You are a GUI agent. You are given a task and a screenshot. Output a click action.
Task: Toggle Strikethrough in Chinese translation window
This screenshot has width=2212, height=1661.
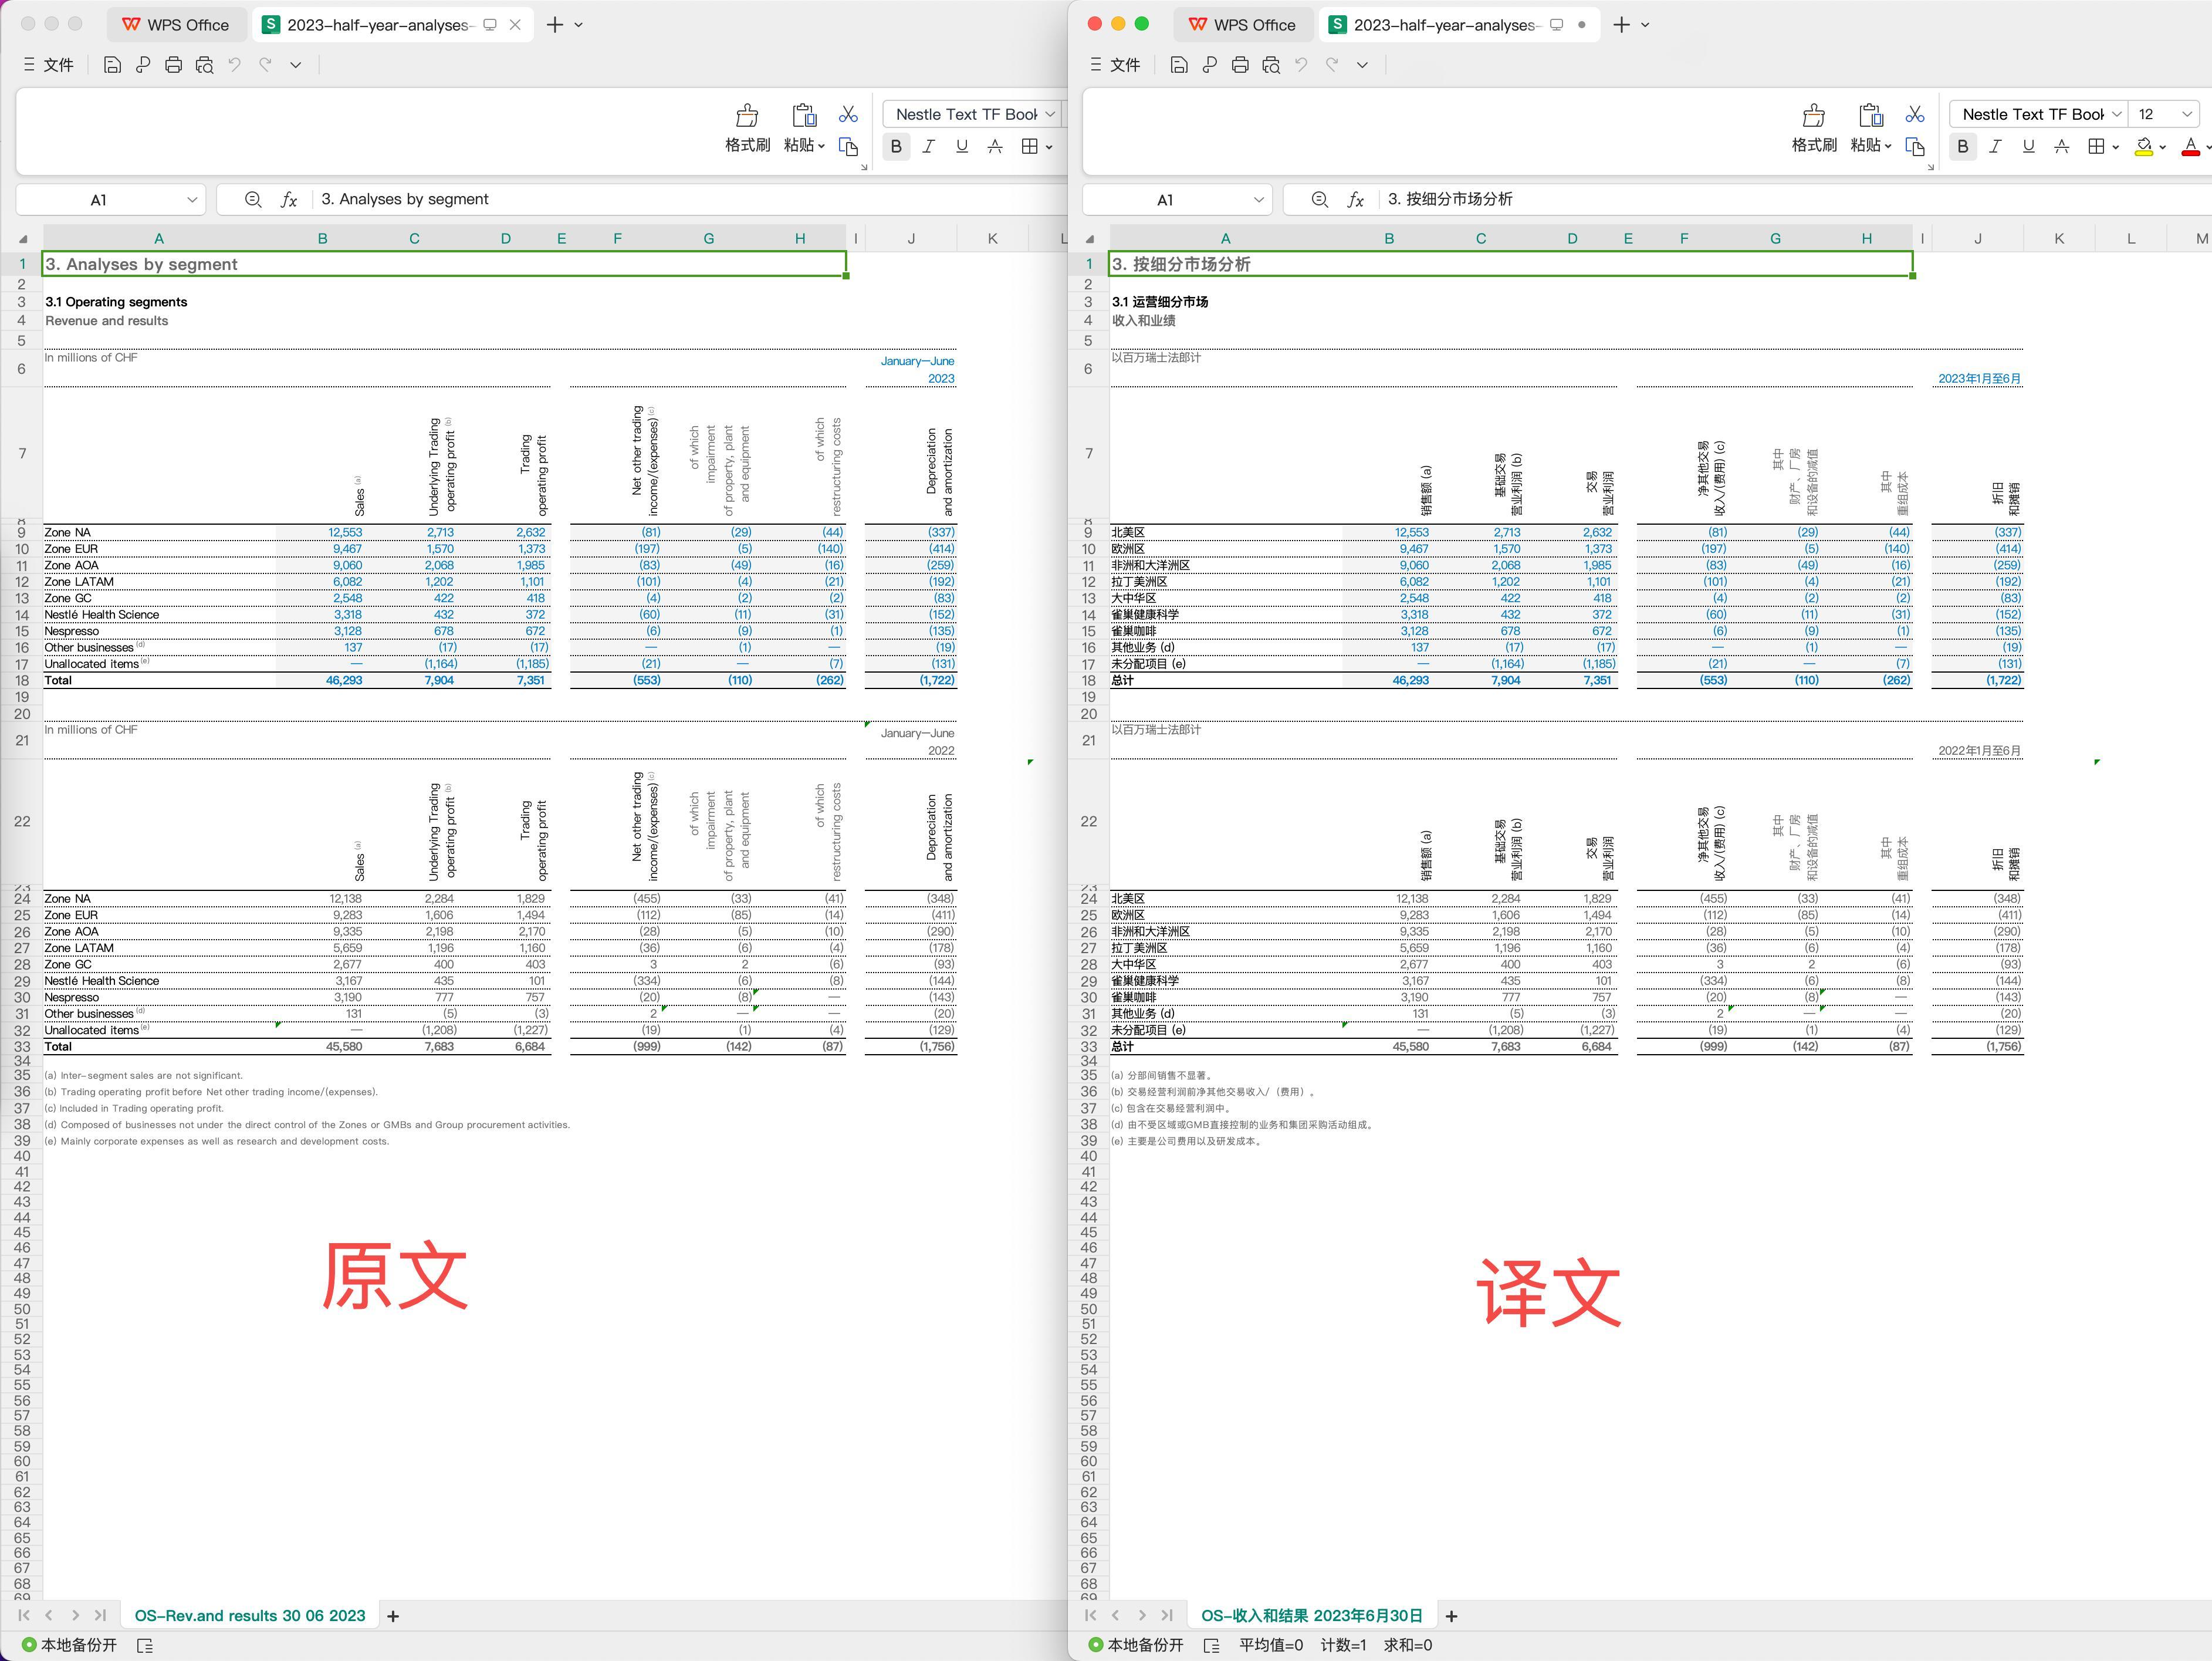click(2062, 147)
